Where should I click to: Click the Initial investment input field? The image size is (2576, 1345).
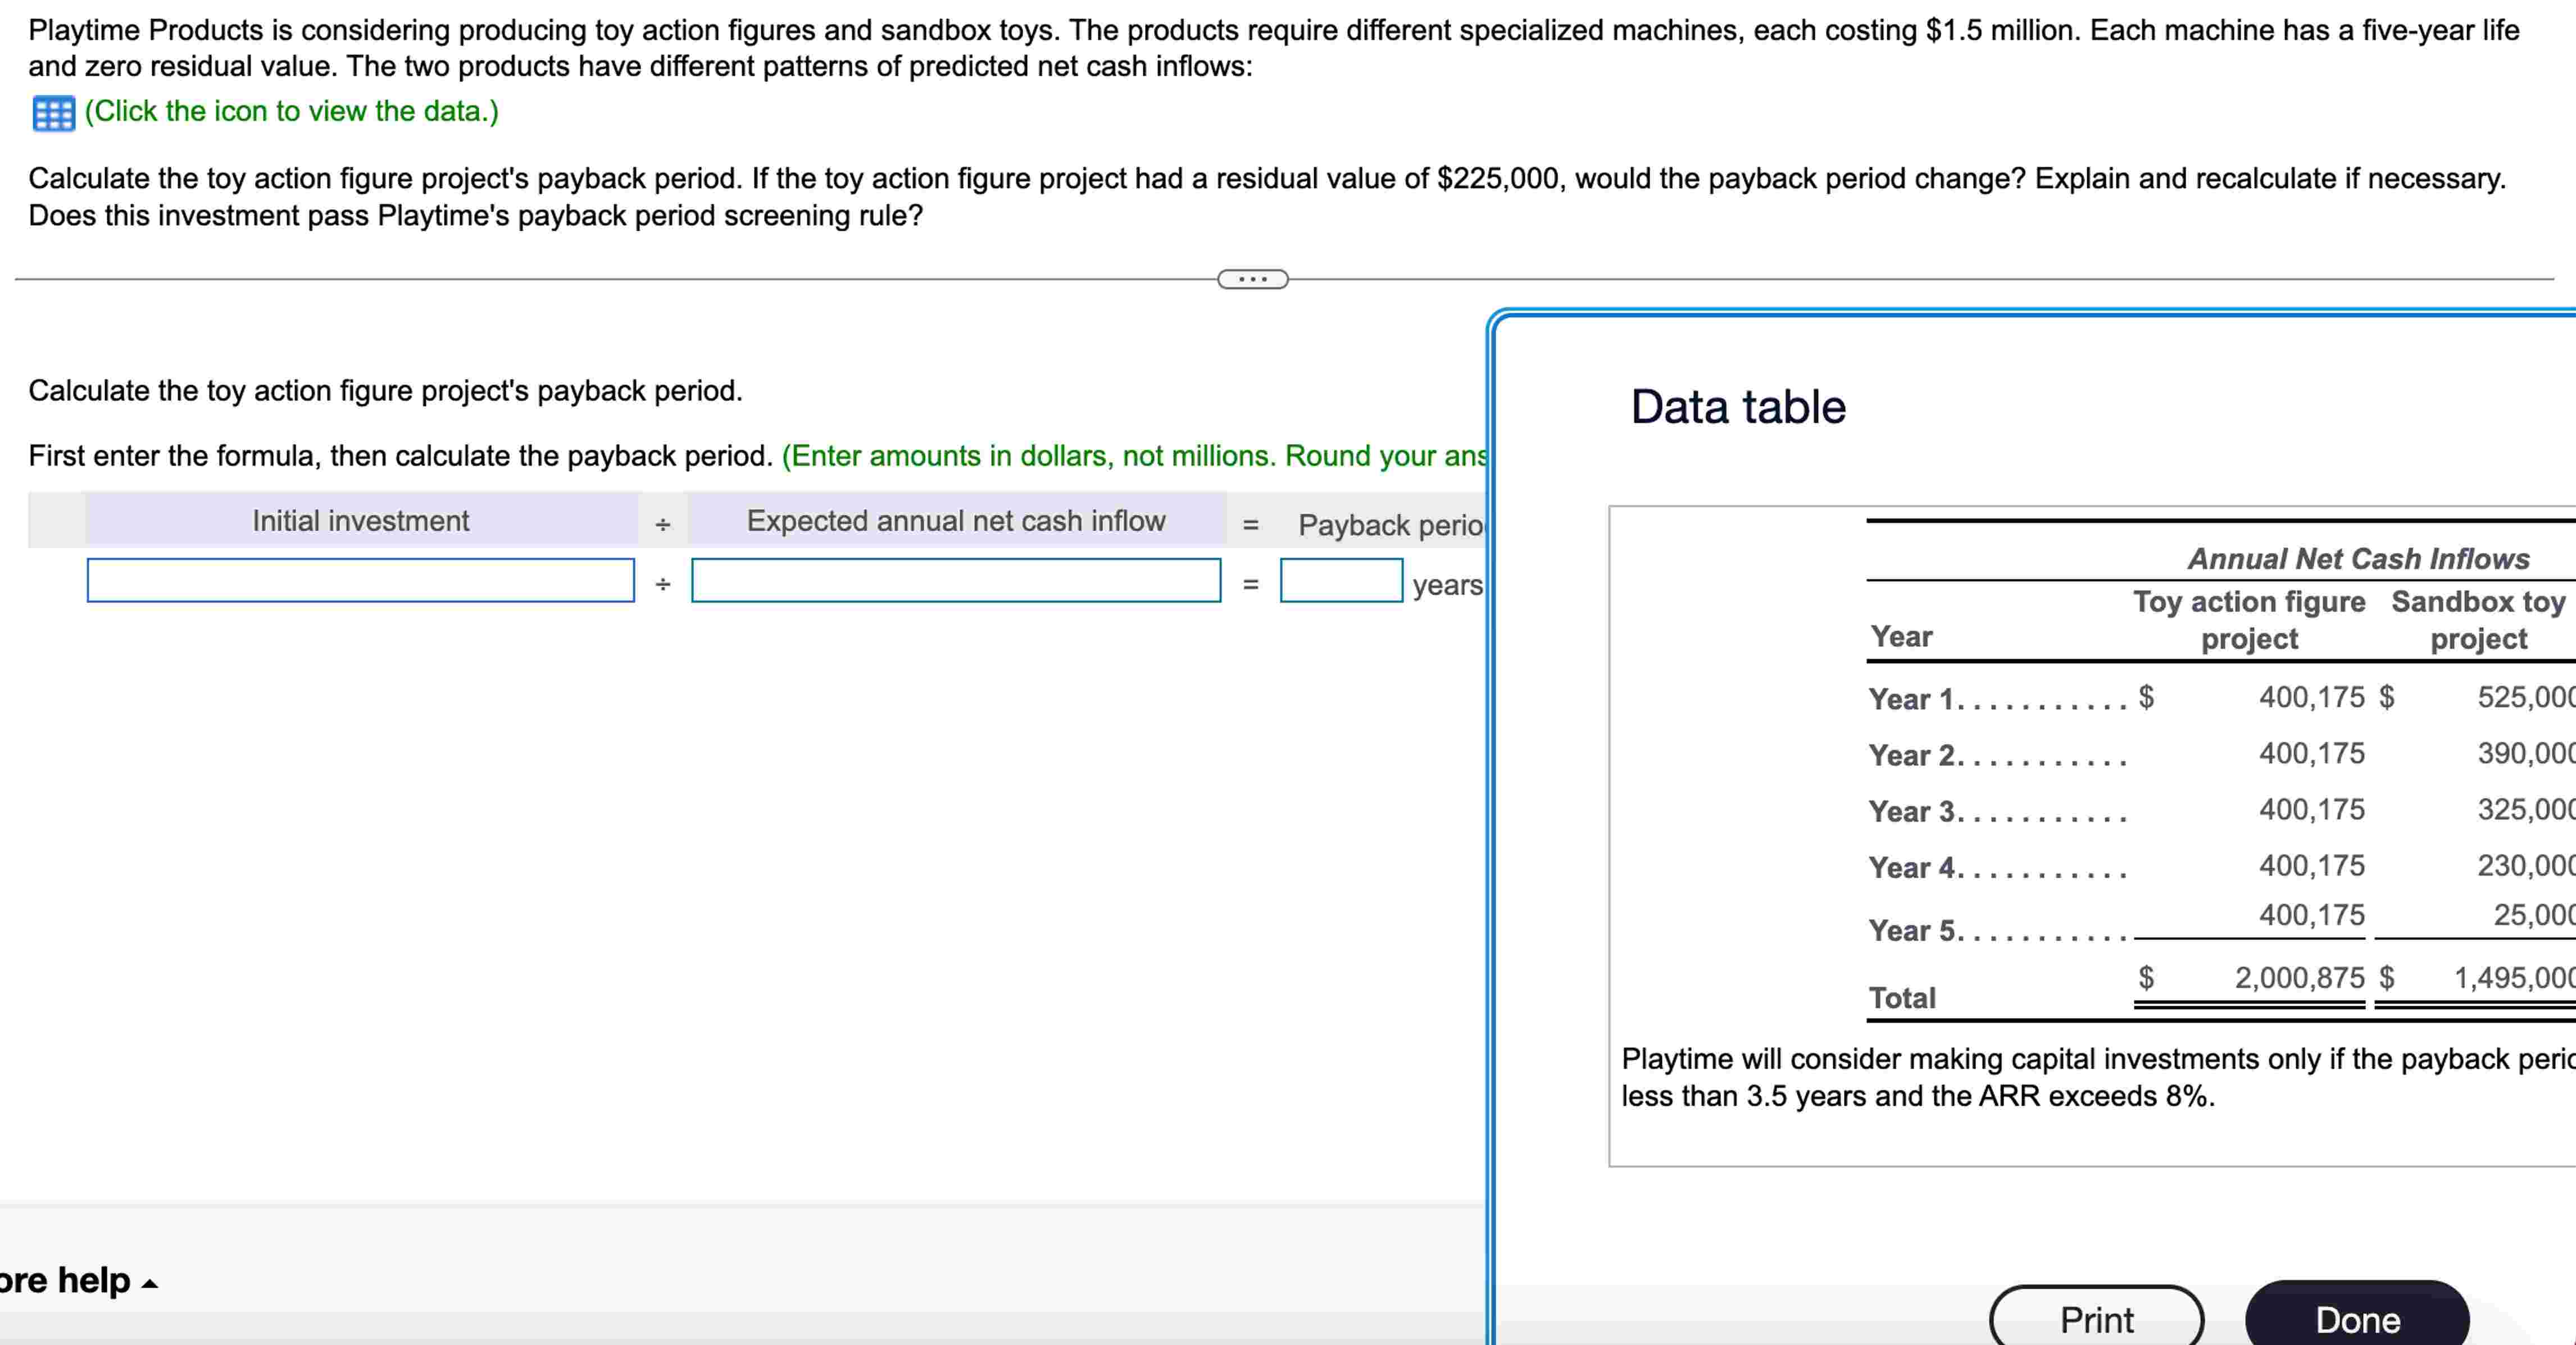pyautogui.click(x=360, y=581)
